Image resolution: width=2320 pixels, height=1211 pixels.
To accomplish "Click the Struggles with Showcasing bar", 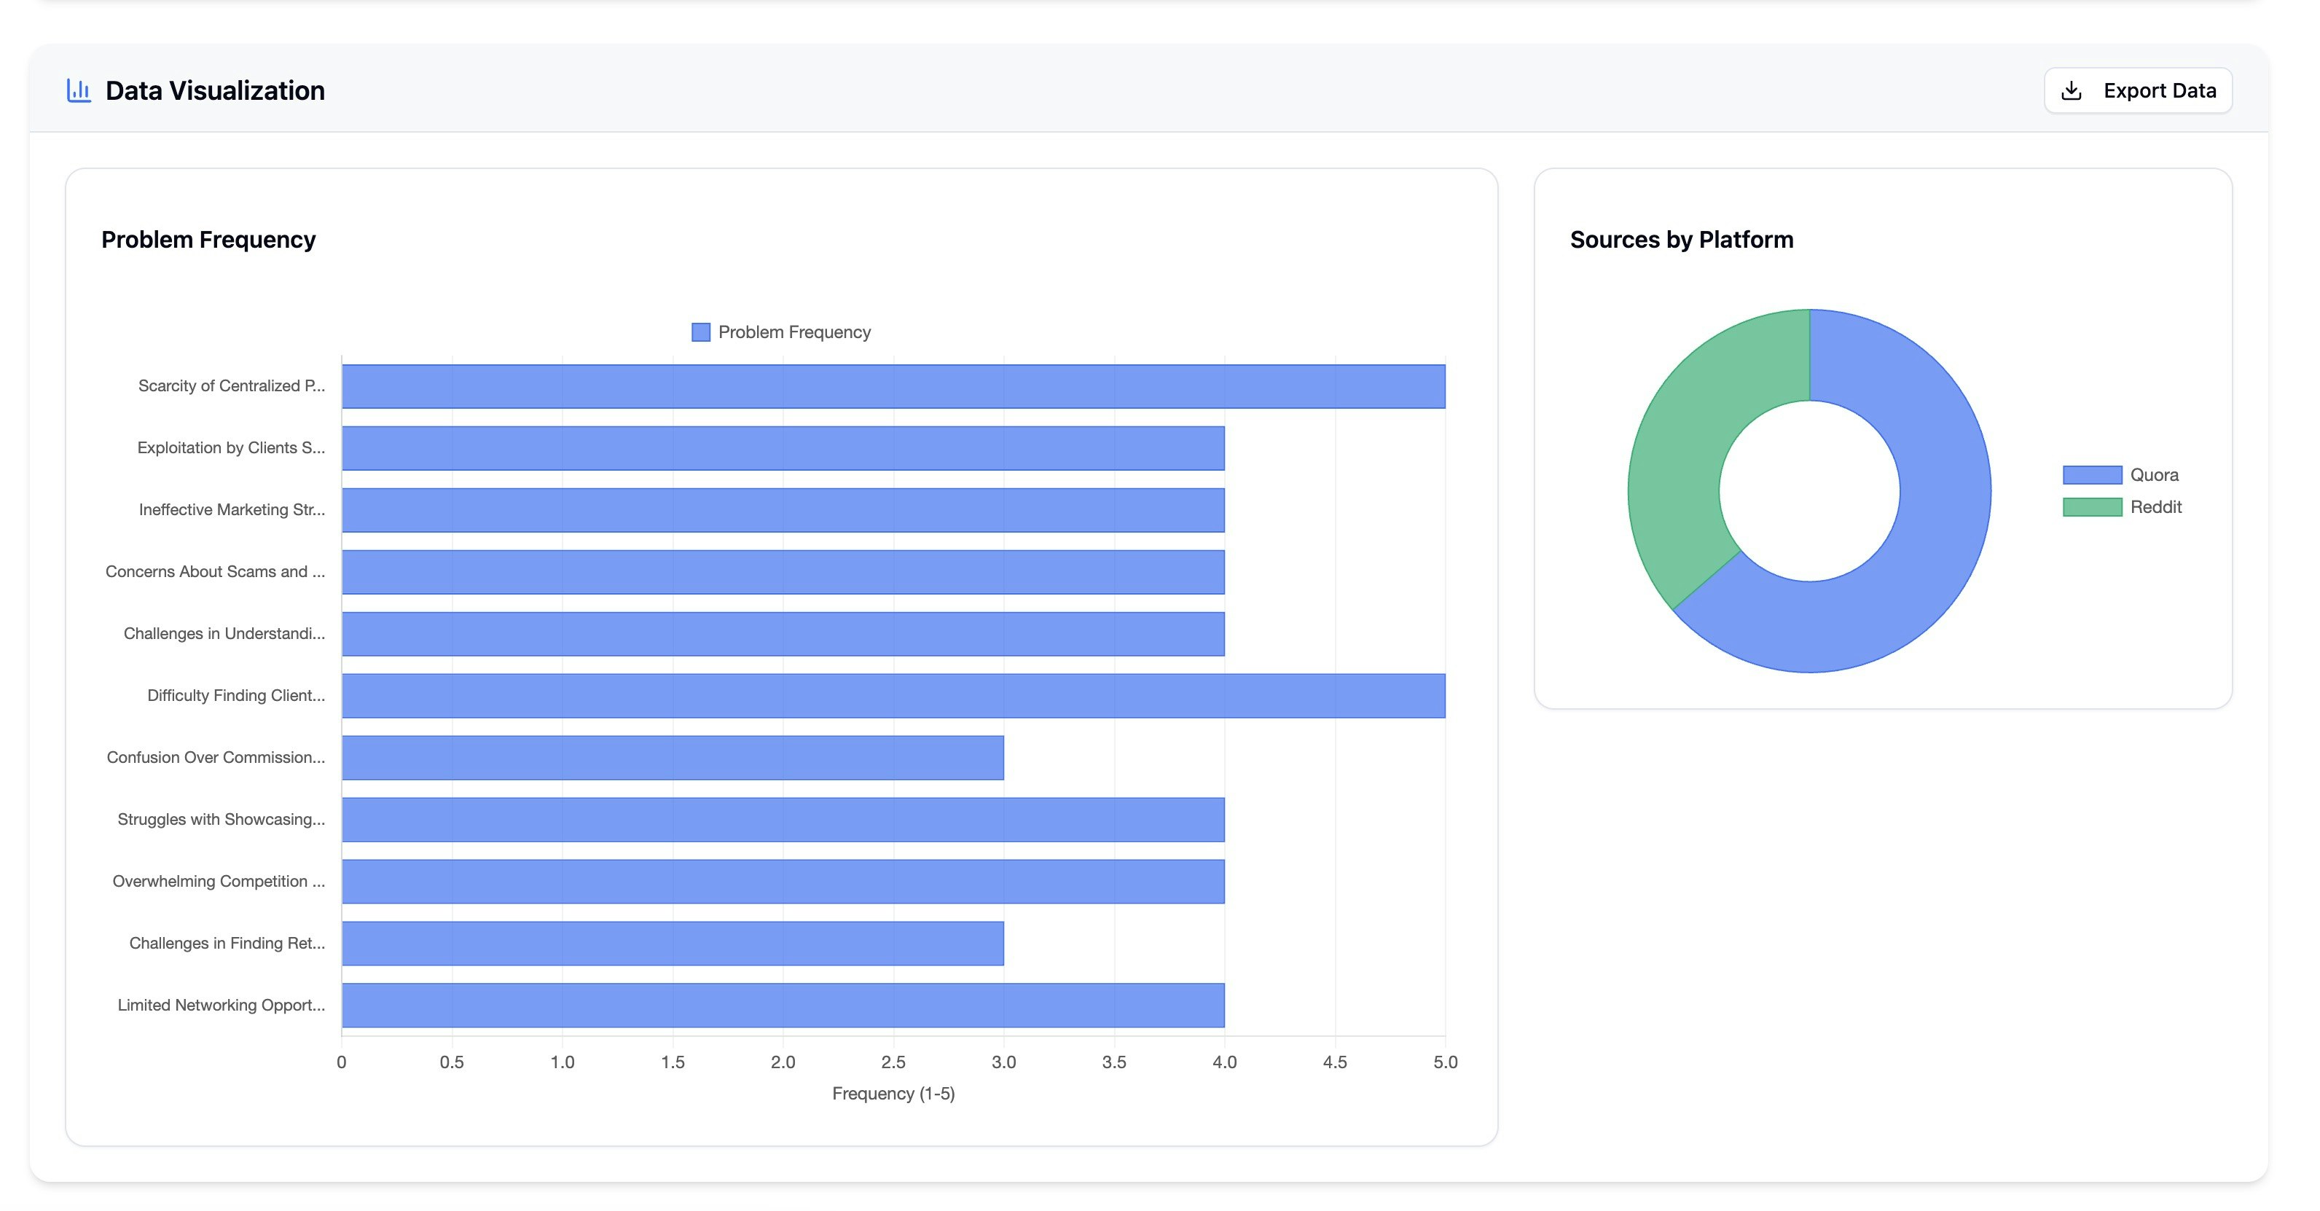I will (x=782, y=819).
